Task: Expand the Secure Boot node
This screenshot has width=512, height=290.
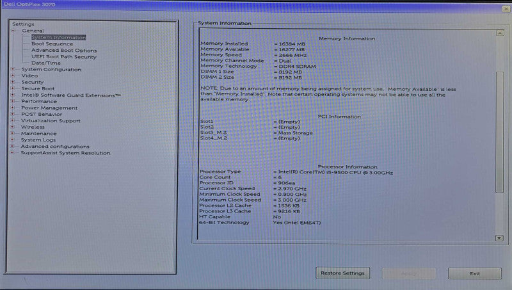Action: pyautogui.click(x=13, y=88)
